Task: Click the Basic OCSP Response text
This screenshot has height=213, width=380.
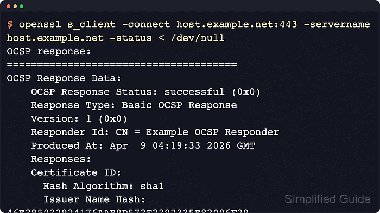Action: (x=179, y=105)
